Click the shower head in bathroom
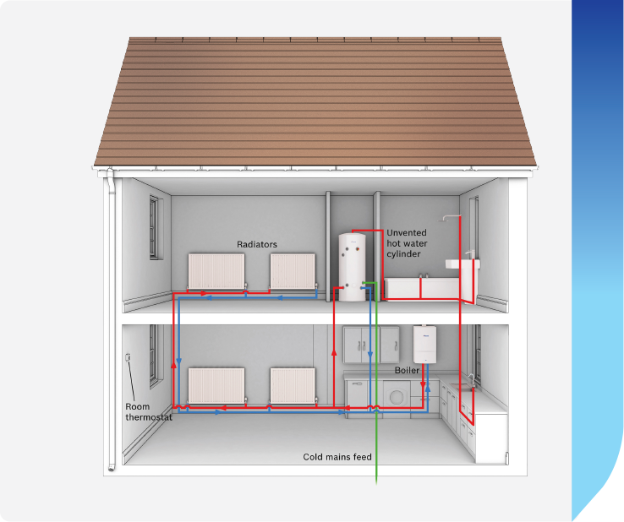 (449, 217)
